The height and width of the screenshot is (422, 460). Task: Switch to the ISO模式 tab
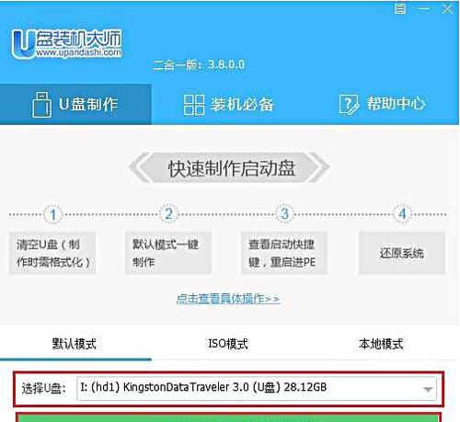[228, 344]
